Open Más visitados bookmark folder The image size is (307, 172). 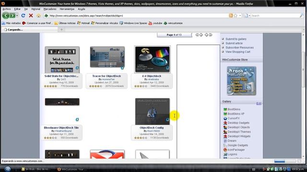click(11, 23)
